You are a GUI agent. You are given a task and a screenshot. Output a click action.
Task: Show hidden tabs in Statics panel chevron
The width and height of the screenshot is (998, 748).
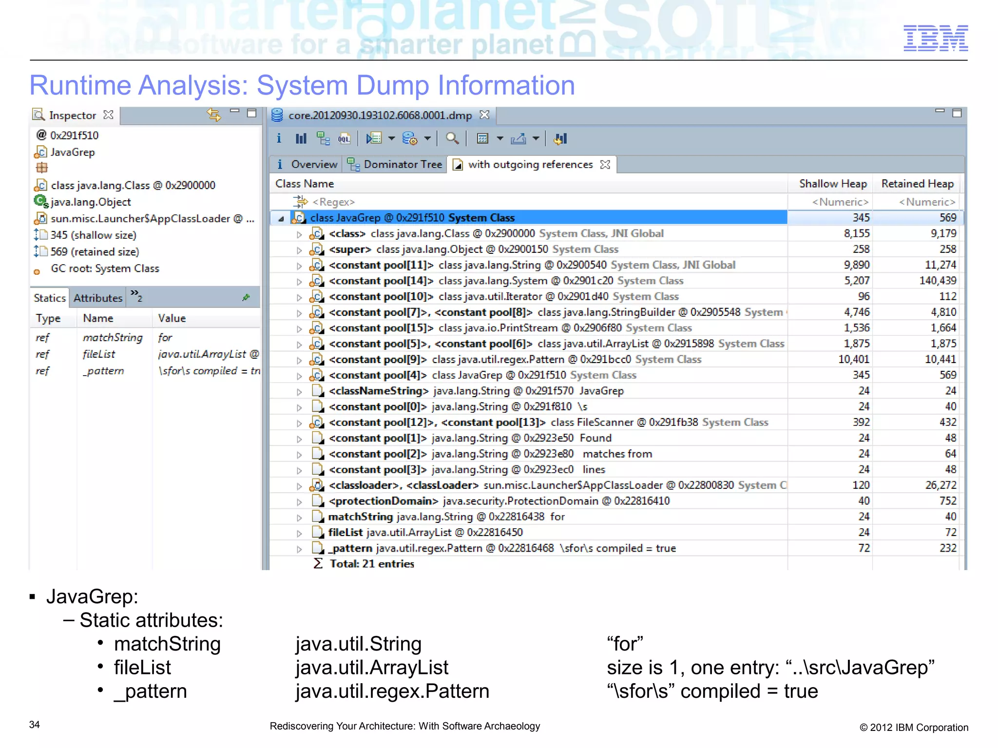pos(136,295)
